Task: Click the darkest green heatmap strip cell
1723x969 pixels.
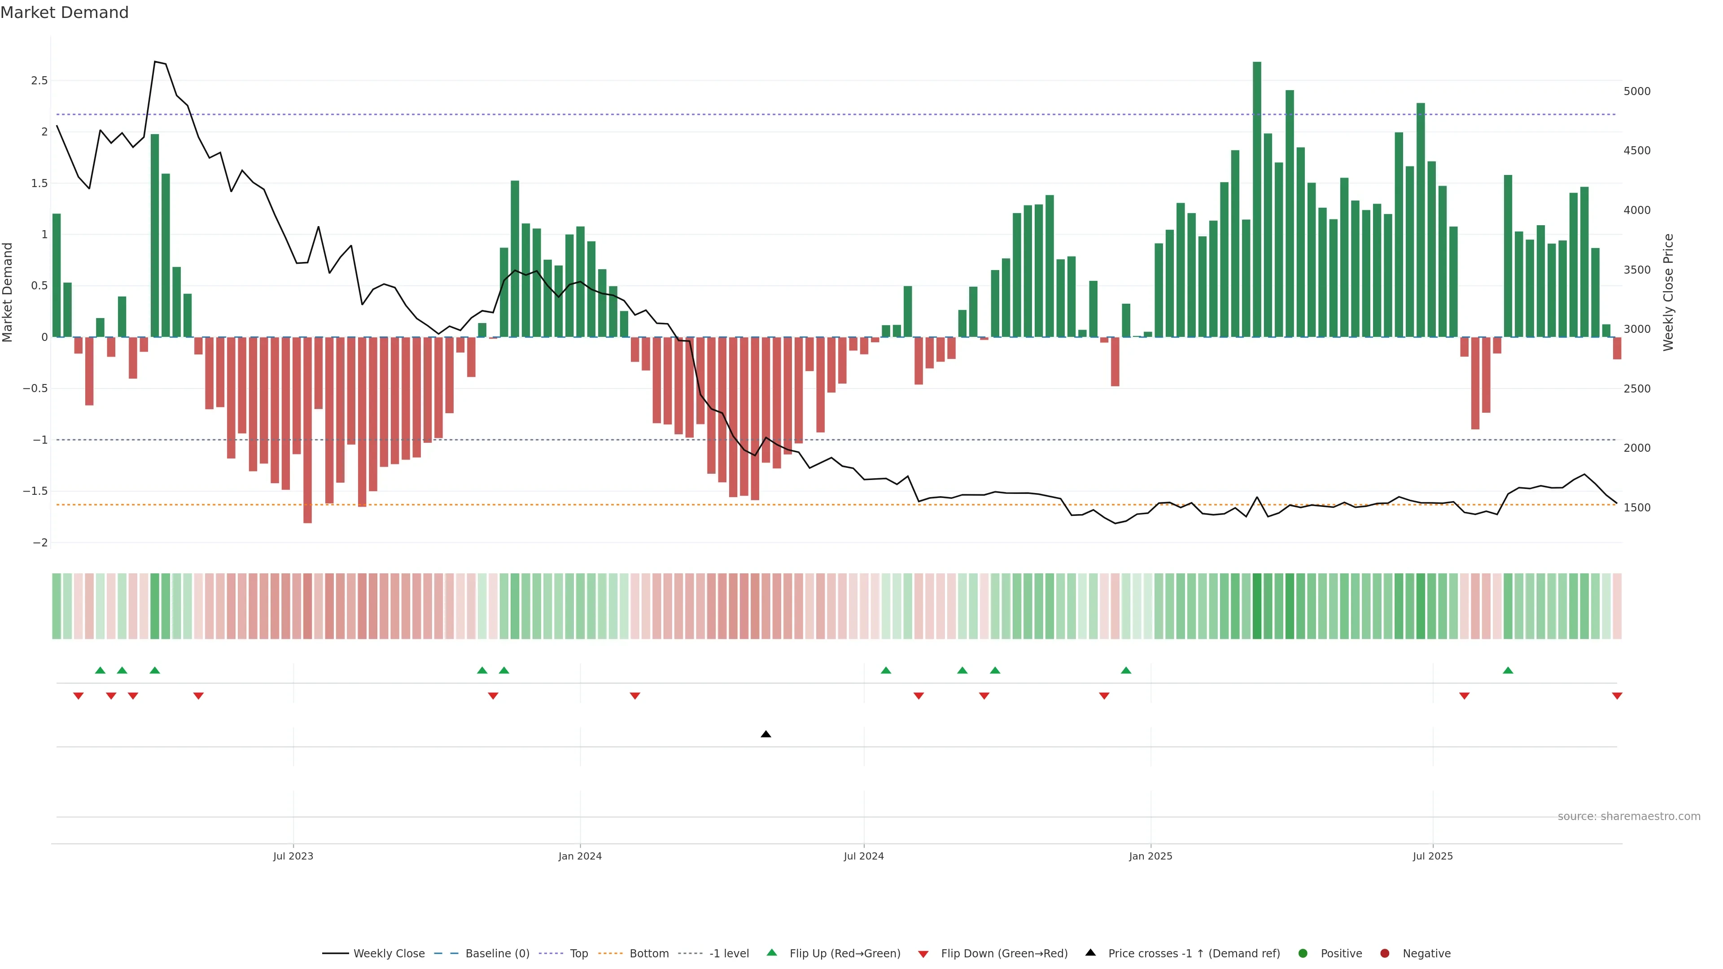Action: (x=1257, y=606)
